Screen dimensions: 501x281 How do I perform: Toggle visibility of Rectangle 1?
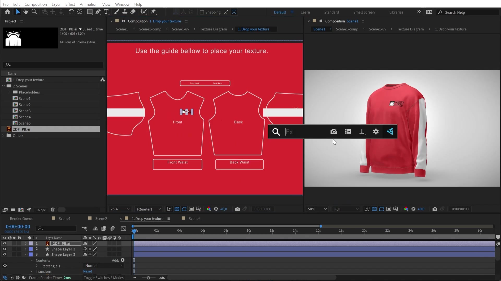tap(5, 266)
